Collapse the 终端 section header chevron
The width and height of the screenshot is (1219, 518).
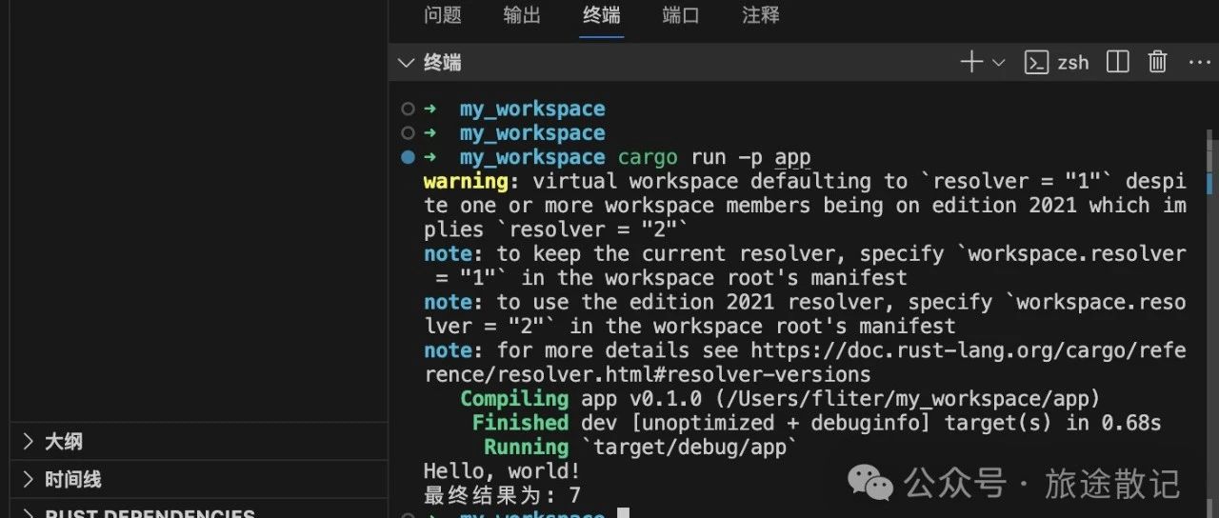click(407, 63)
